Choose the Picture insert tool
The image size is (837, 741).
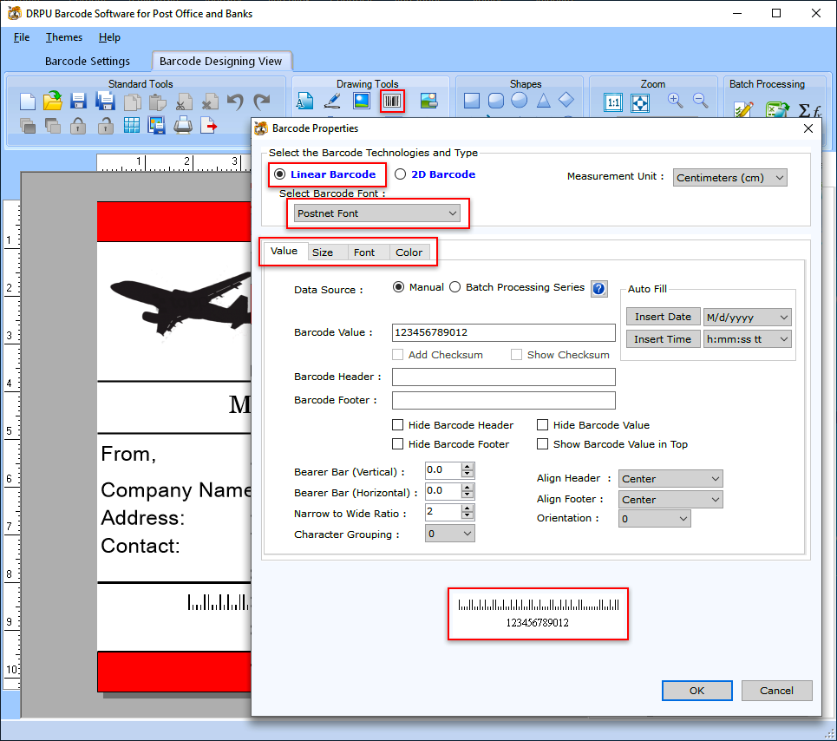pos(362,101)
